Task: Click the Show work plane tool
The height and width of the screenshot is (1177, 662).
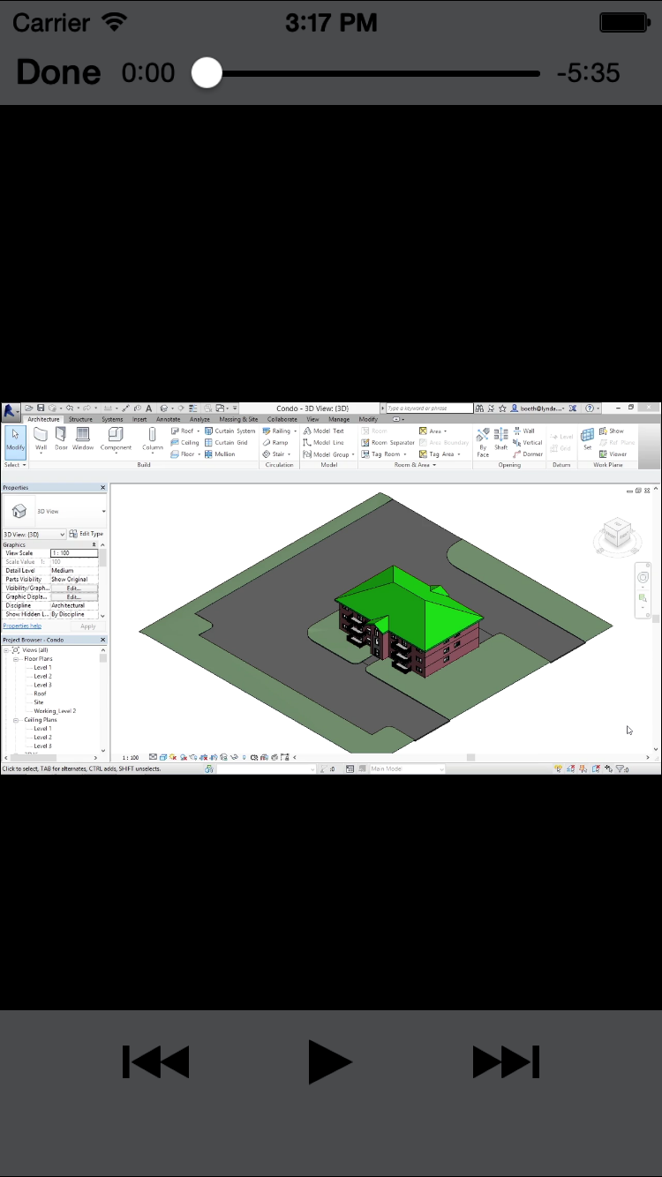Action: pos(611,431)
